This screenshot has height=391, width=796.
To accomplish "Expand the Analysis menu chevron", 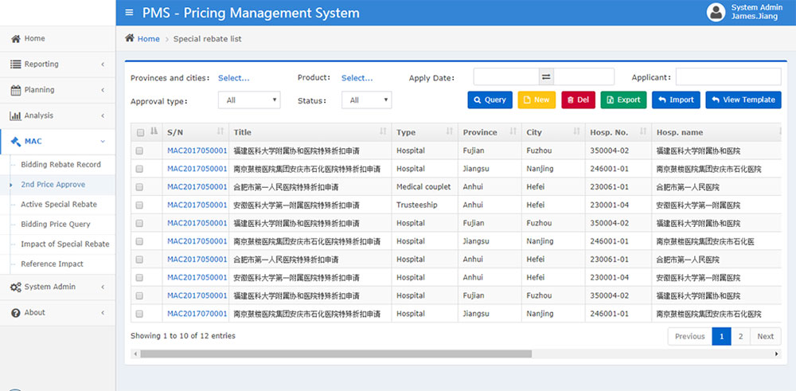I will point(103,115).
